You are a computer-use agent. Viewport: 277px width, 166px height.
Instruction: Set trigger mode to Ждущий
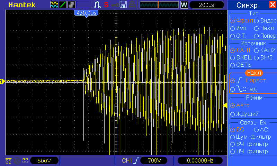pyautogui.click(x=244, y=114)
